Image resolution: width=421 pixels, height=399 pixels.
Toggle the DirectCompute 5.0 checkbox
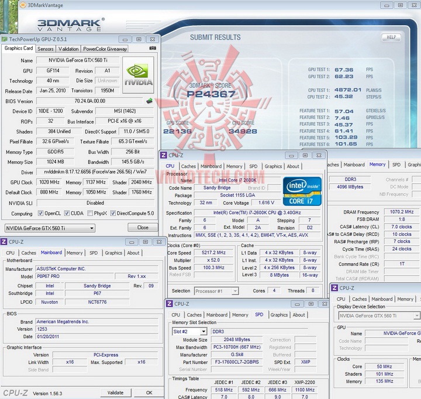(x=113, y=214)
